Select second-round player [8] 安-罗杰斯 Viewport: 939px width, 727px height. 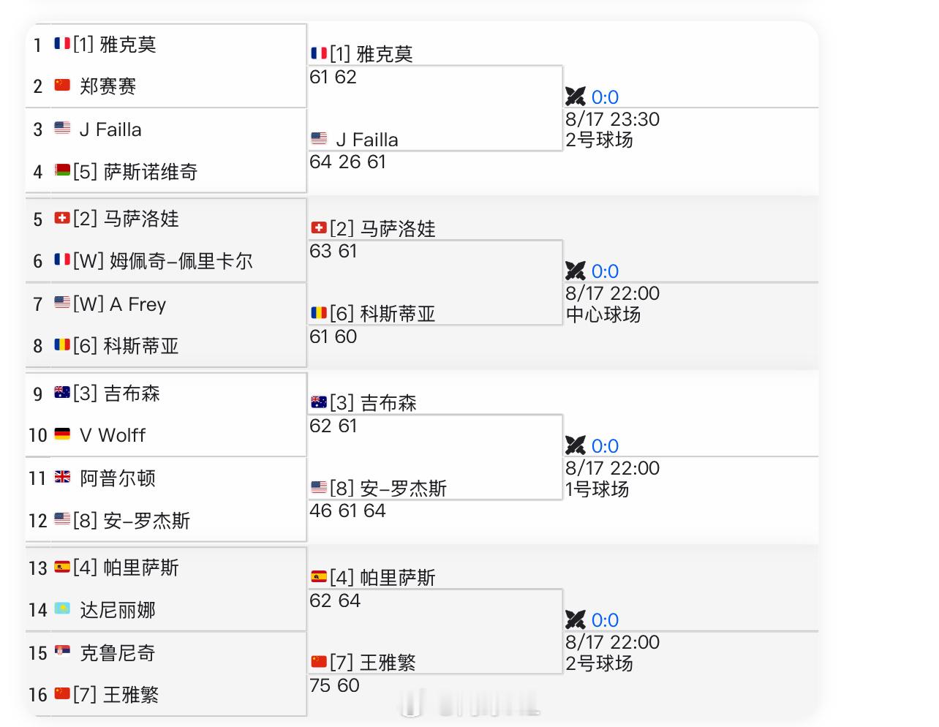378,488
